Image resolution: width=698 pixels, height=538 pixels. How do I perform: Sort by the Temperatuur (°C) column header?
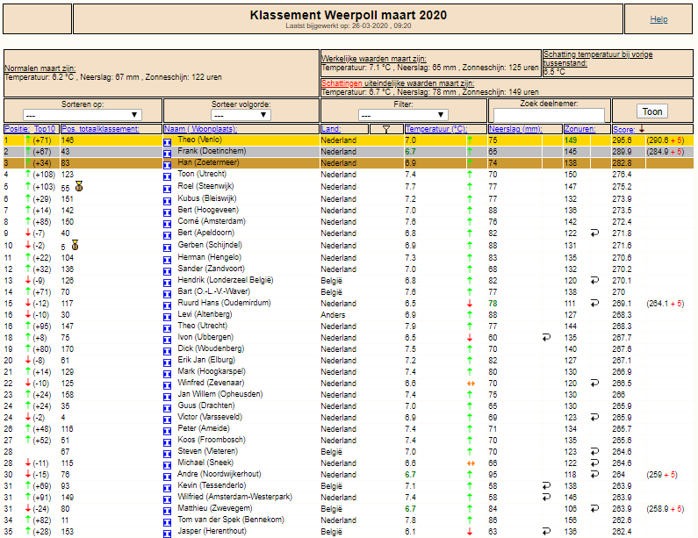tap(435, 129)
